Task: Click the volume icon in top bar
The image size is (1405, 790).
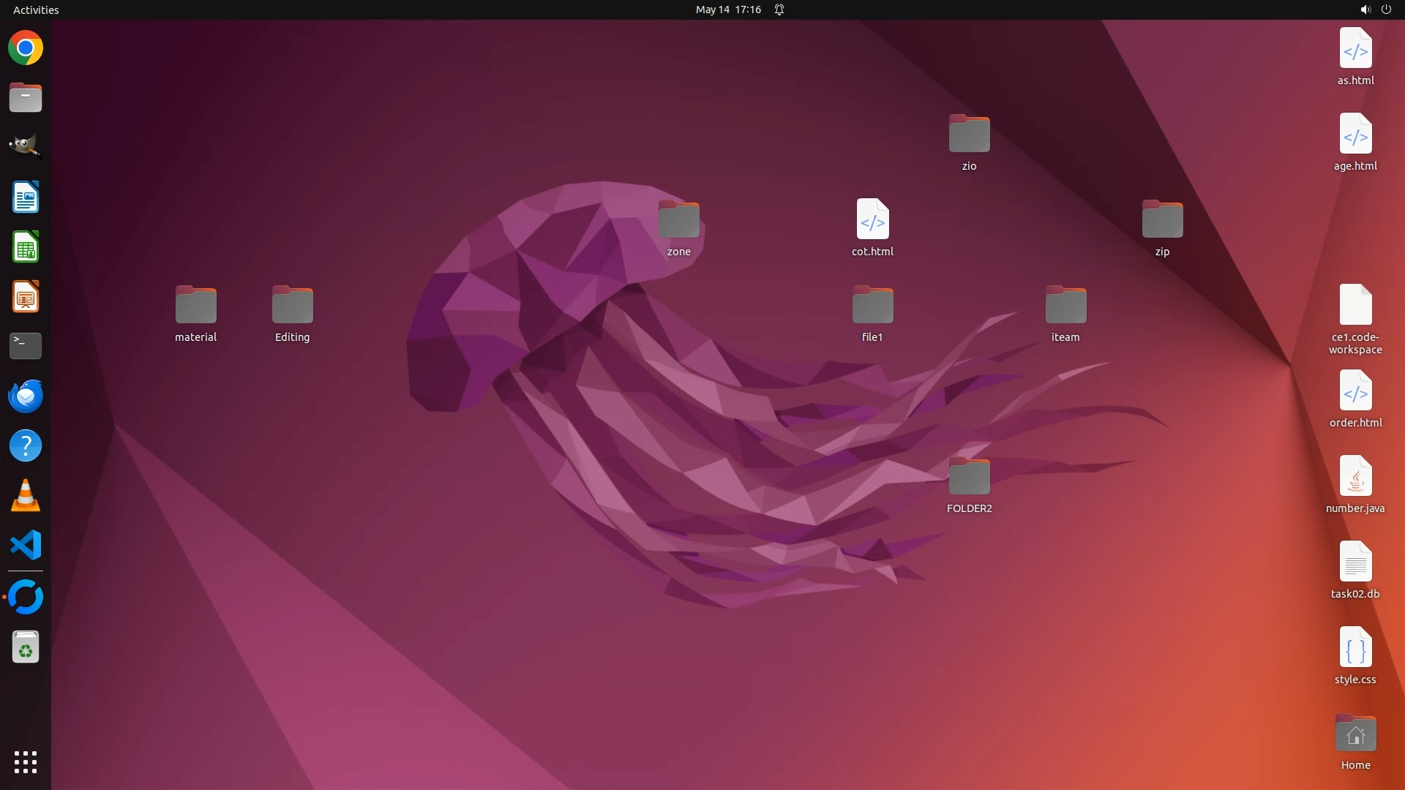Action: tap(1365, 10)
